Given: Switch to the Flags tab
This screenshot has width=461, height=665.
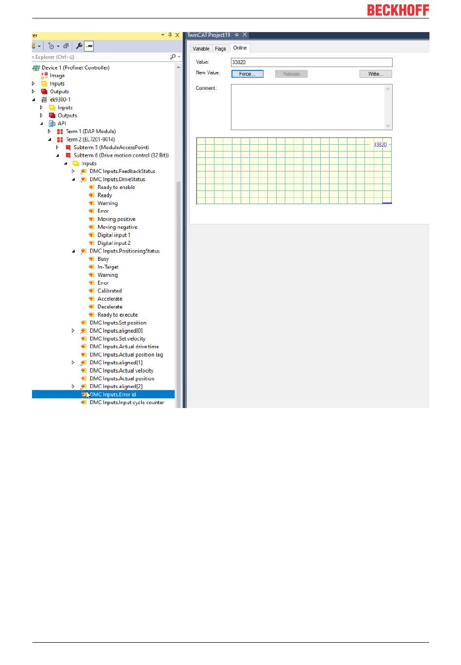Looking at the screenshot, I should point(220,49).
